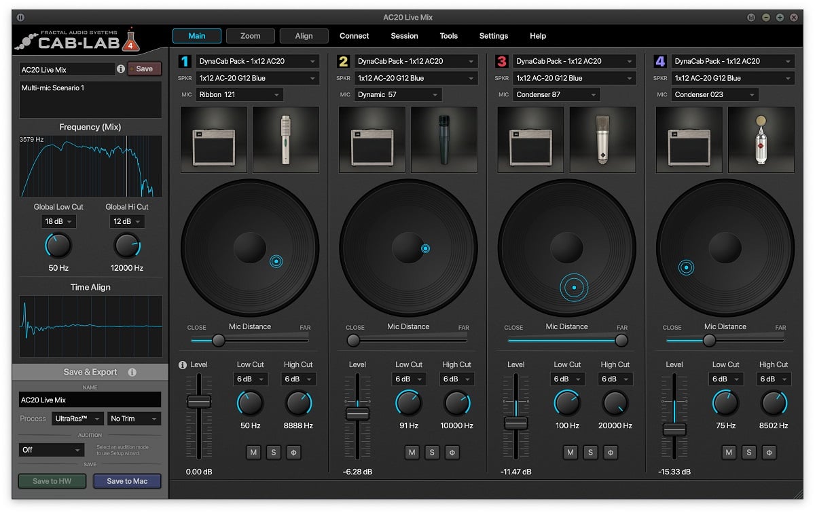Click channel 4 High Cut 8502 Hz knob

click(x=774, y=404)
